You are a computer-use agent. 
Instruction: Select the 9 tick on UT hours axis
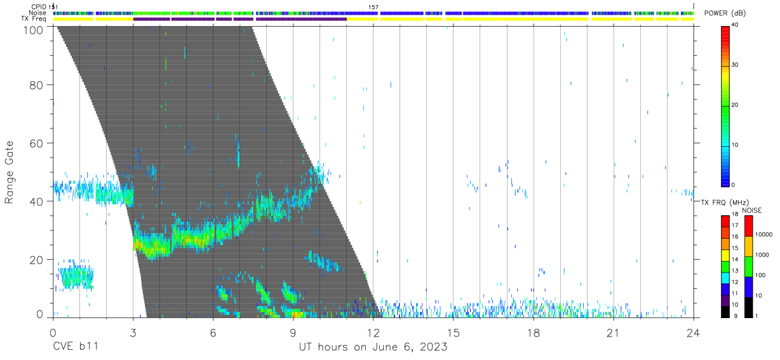293,333
